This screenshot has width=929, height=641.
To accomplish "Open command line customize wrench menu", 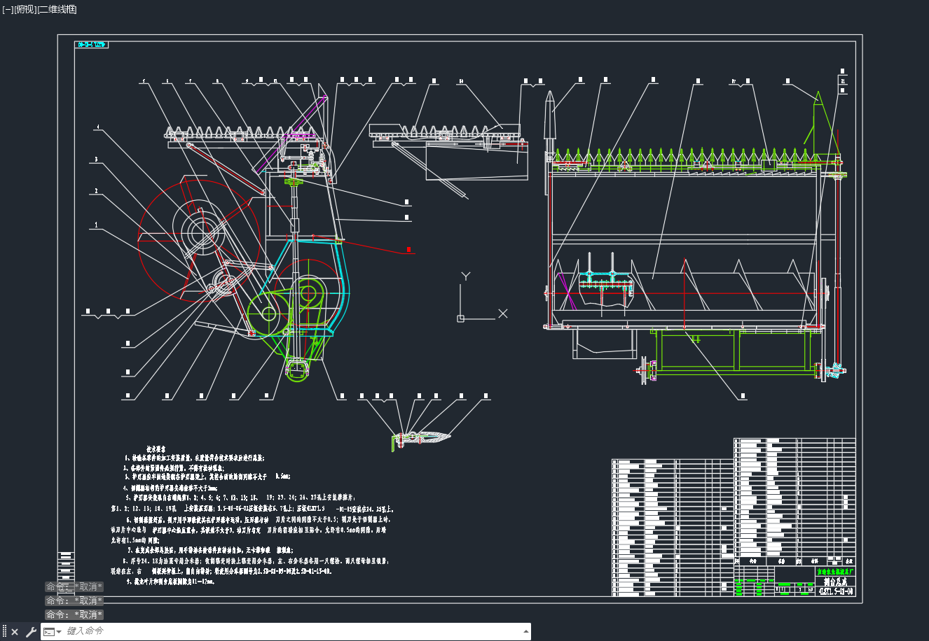I will 31,632.
